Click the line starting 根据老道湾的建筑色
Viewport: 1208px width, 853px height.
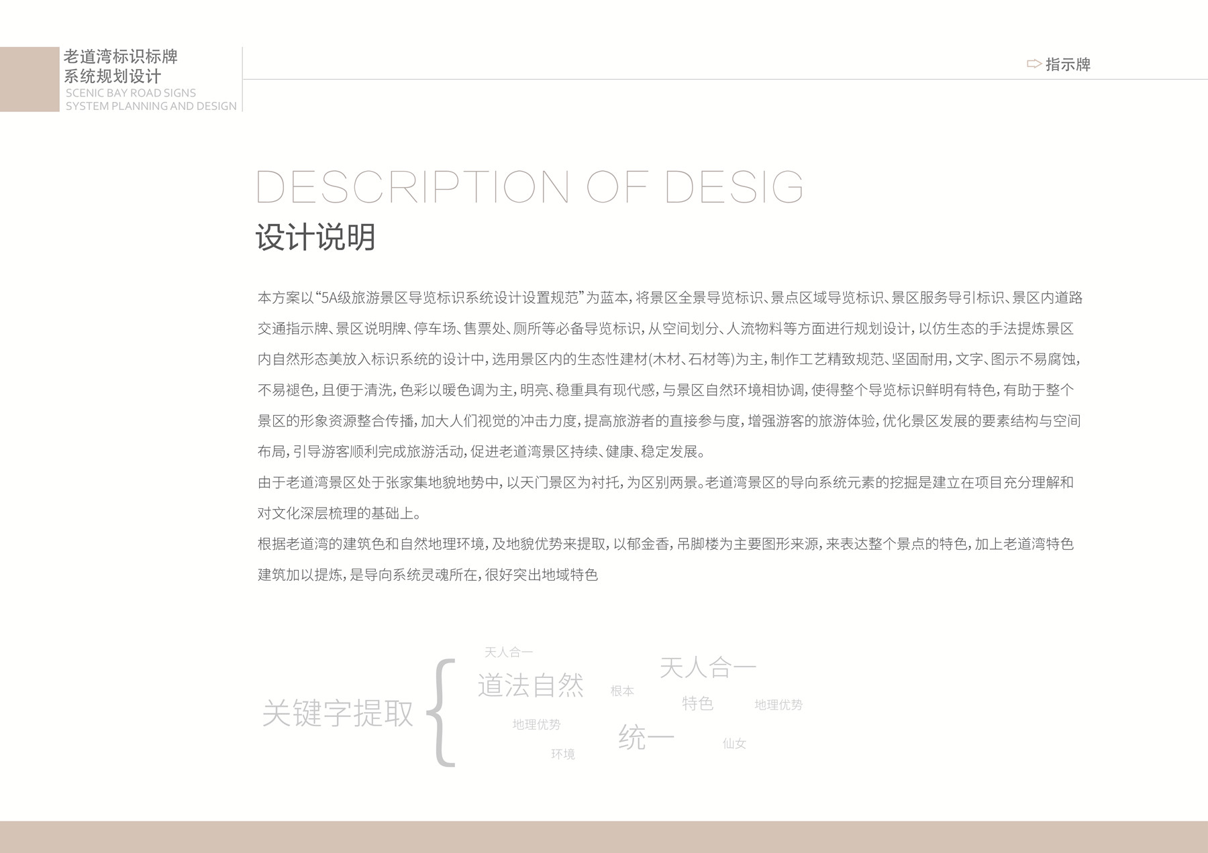pyautogui.click(x=666, y=544)
